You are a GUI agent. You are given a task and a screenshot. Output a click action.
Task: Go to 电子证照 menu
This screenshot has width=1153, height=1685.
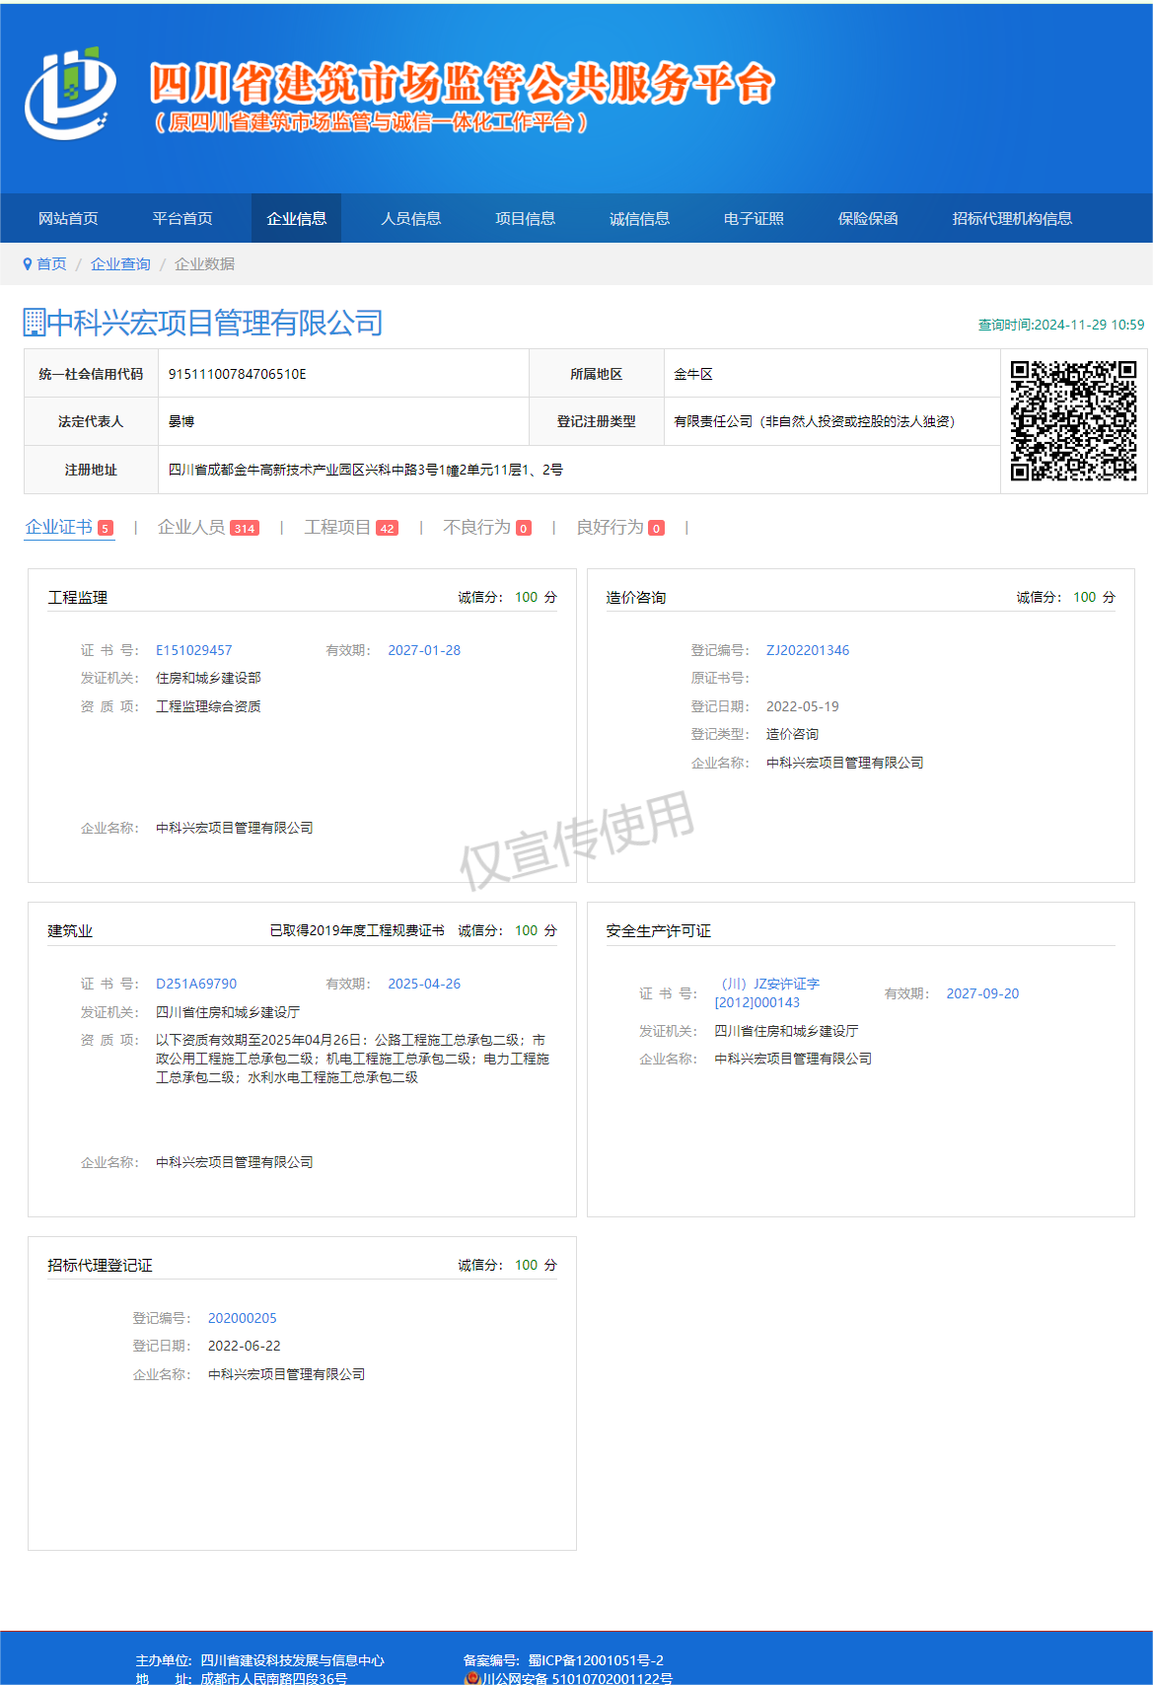(754, 218)
